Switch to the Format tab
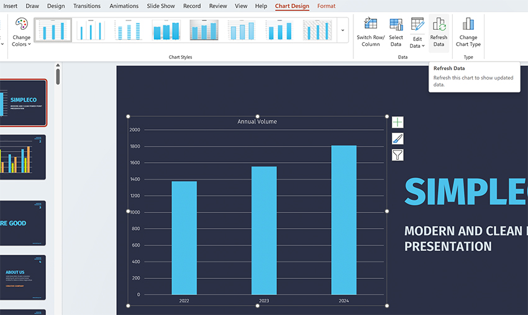This screenshot has width=528, height=315. tap(326, 6)
